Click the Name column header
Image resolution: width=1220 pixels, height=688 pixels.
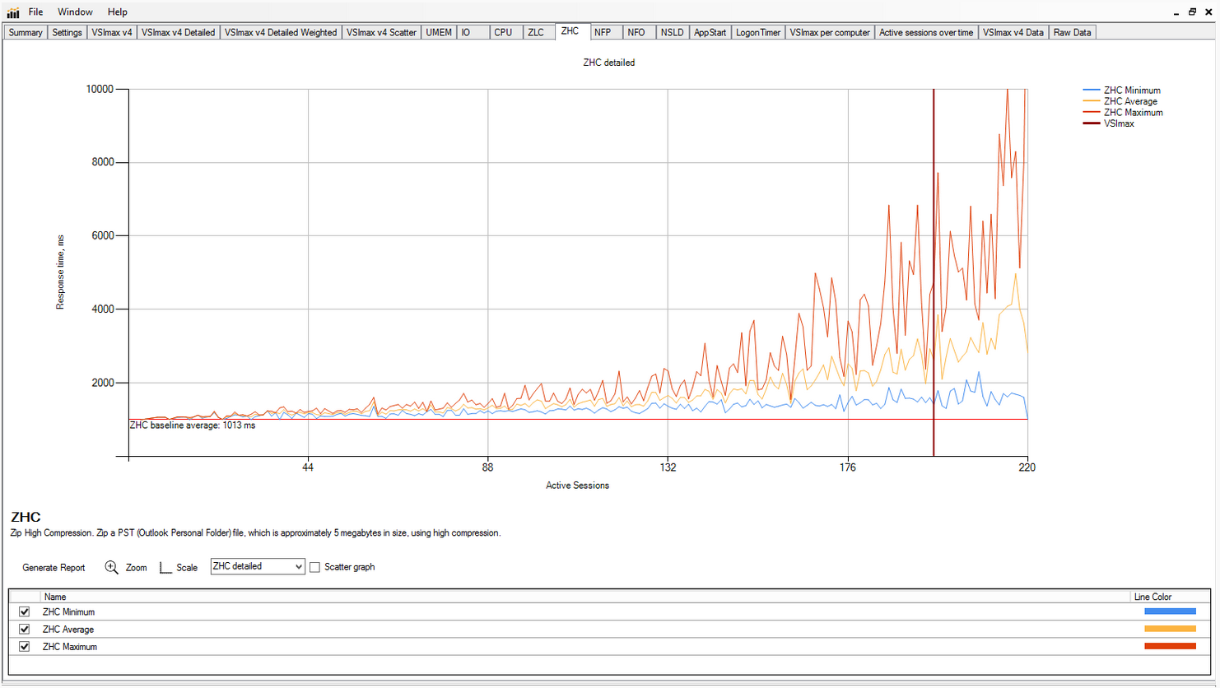[x=55, y=597]
